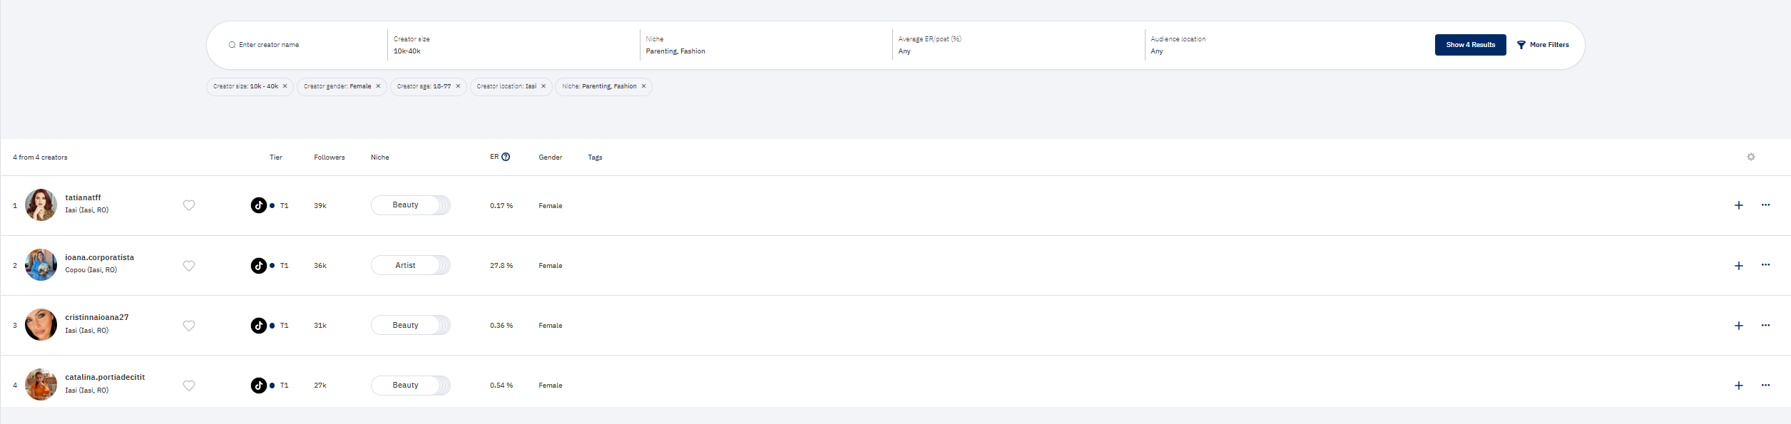1791x424 pixels.
Task: Open table column settings gear
Action: (1750, 157)
